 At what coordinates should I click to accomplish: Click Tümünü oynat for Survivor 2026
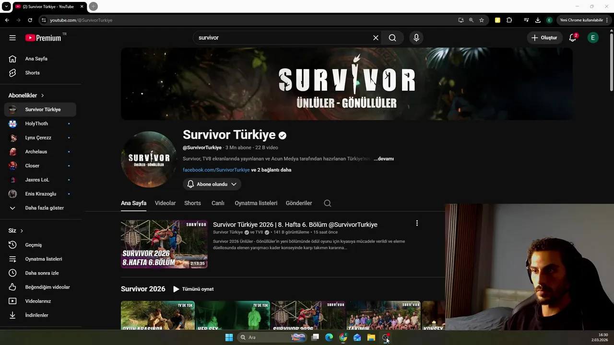(x=193, y=289)
